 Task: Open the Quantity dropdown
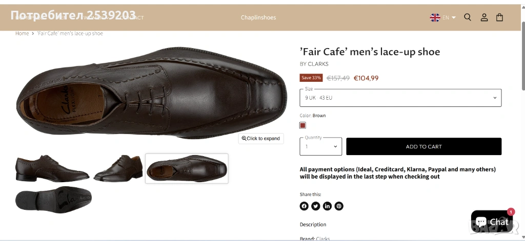coord(320,147)
